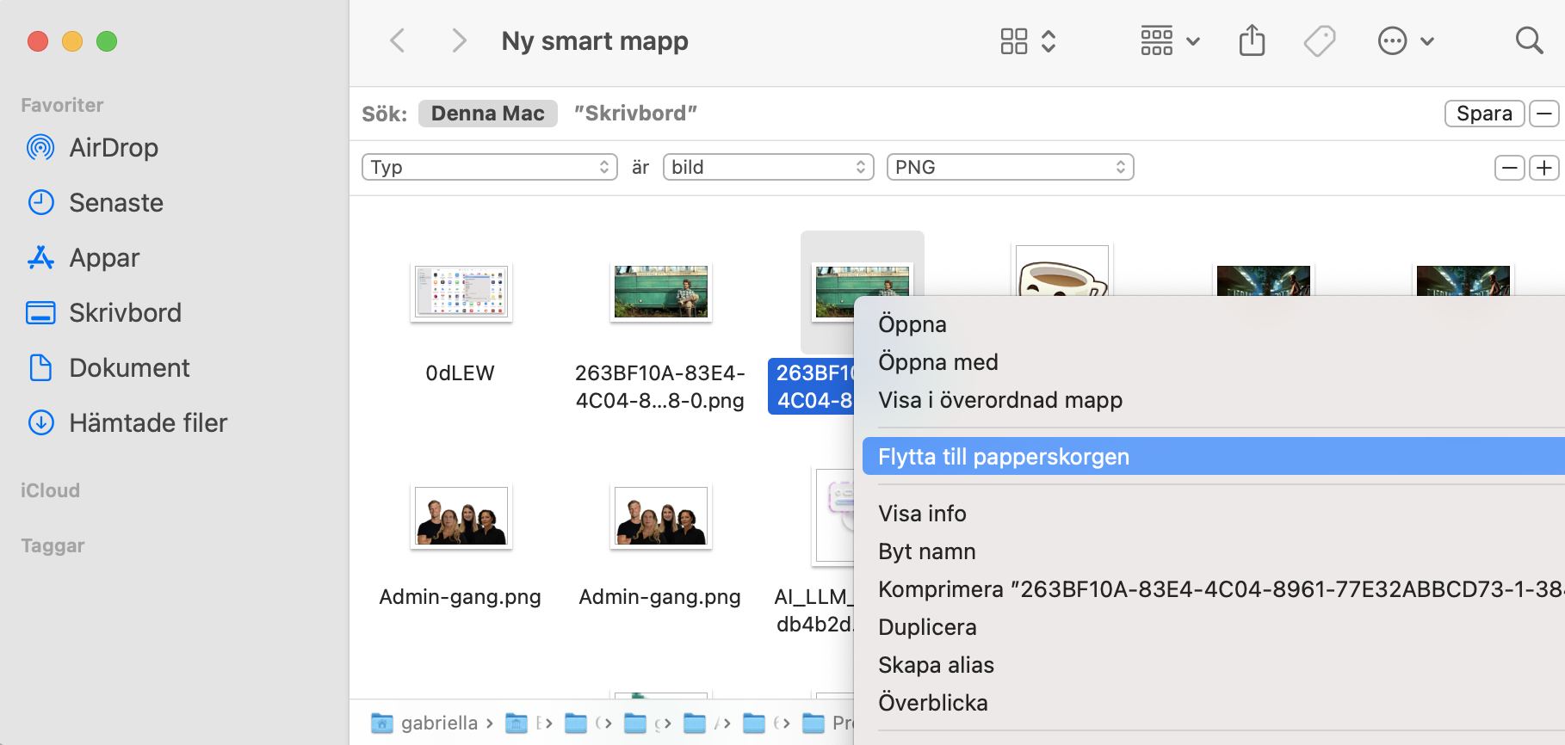Open the PNG format dropdown
The height and width of the screenshot is (745, 1565).
1011,167
